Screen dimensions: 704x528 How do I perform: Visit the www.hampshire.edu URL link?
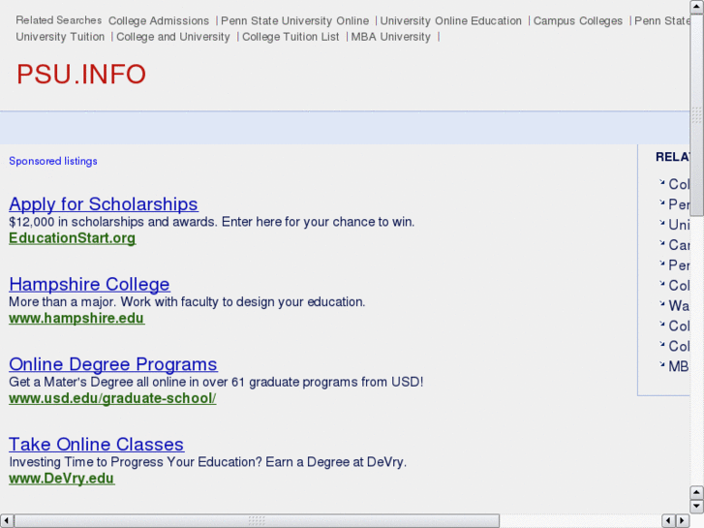pos(77,318)
